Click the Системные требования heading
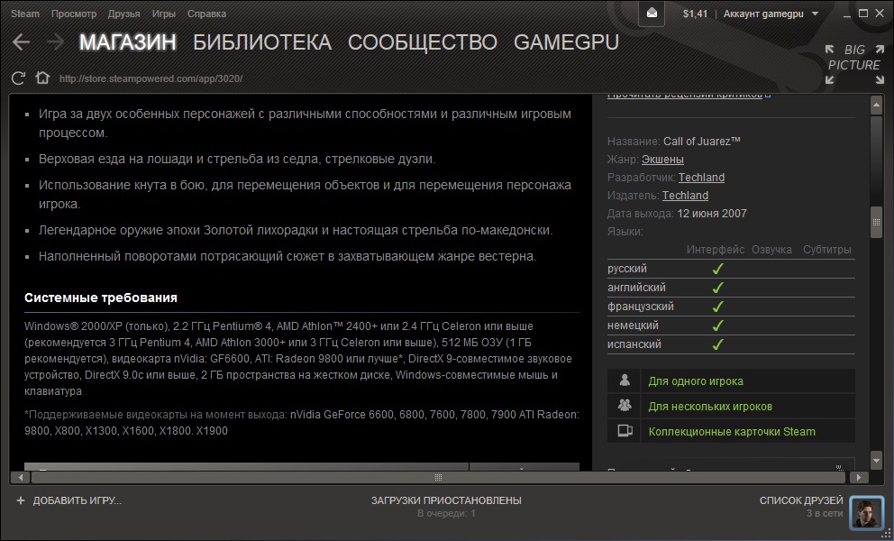The height and width of the screenshot is (541, 894). click(101, 298)
